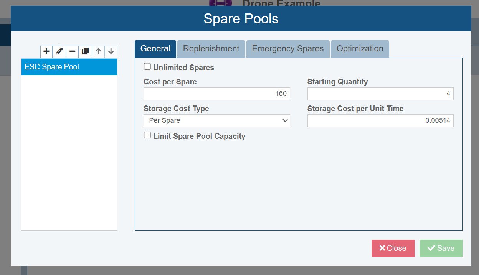Check the Limit Spare Pool Capacity option

click(x=147, y=135)
